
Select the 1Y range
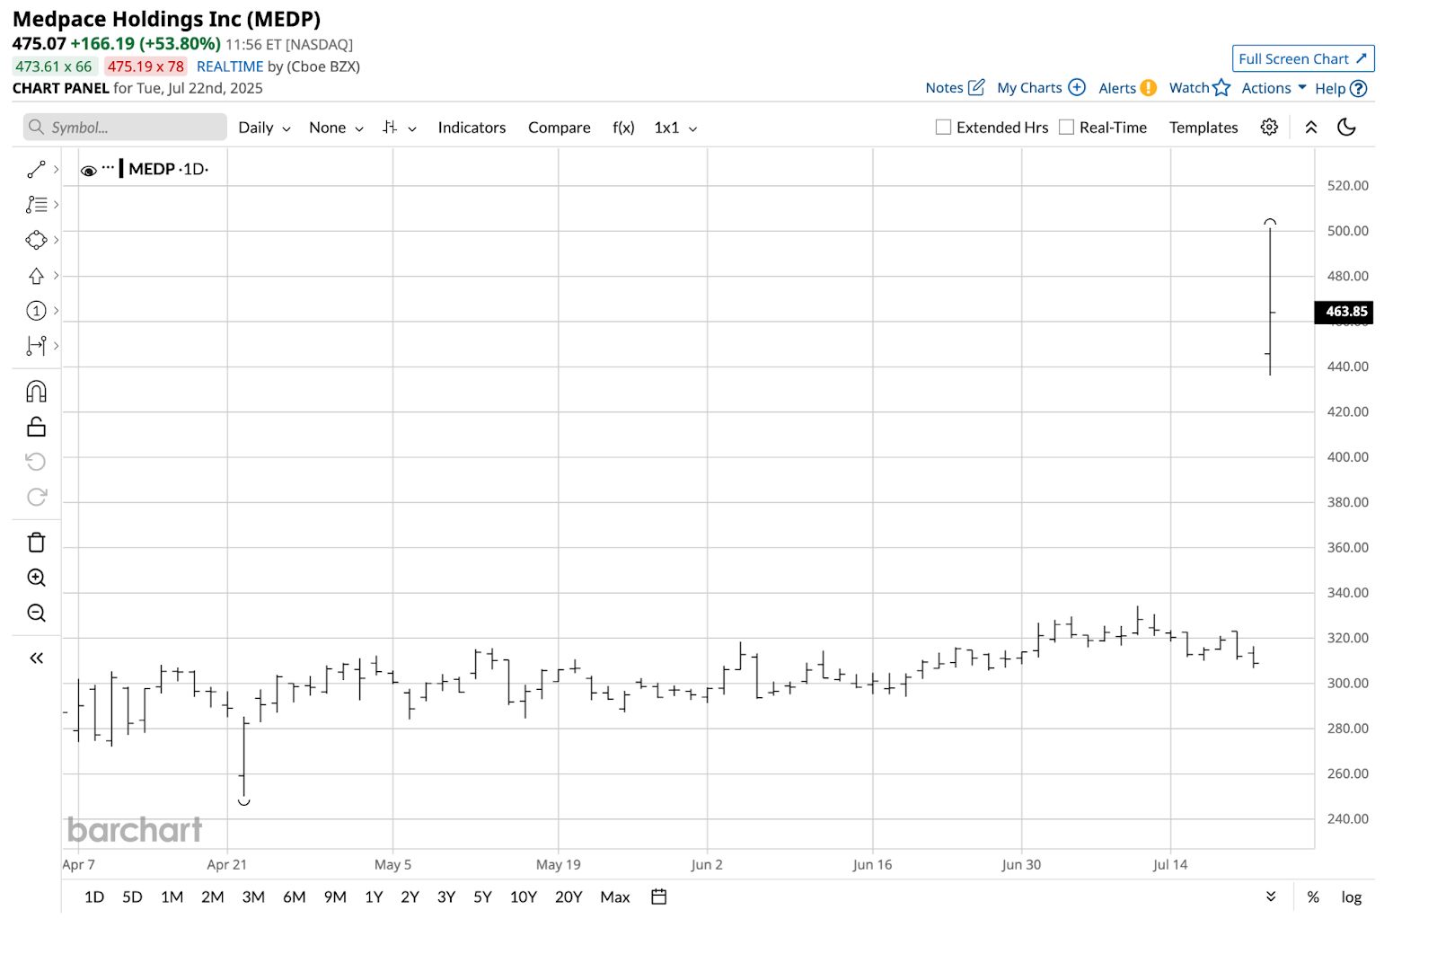[374, 897]
